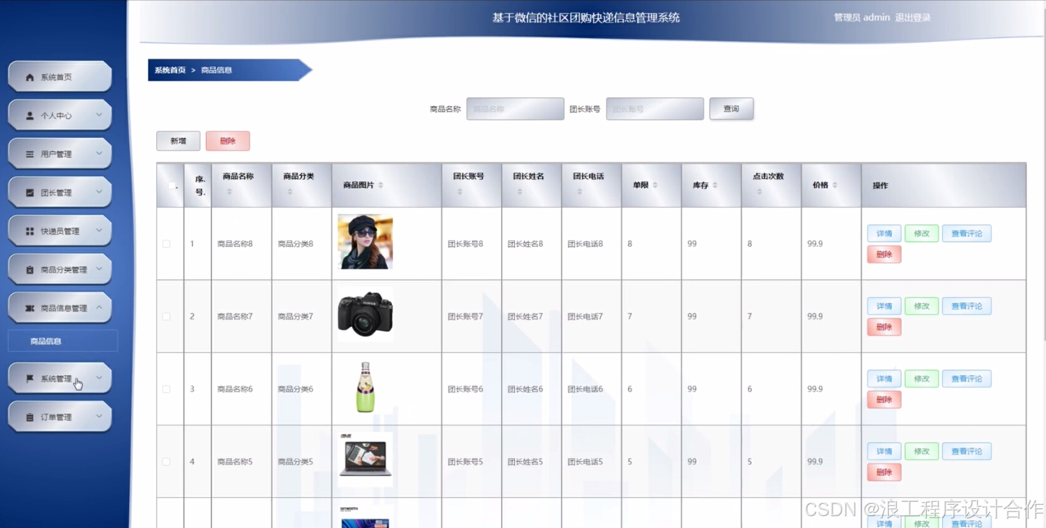Click the woman-with-hat product image
Image resolution: width=1046 pixels, height=528 pixels.
click(x=365, y=242)
